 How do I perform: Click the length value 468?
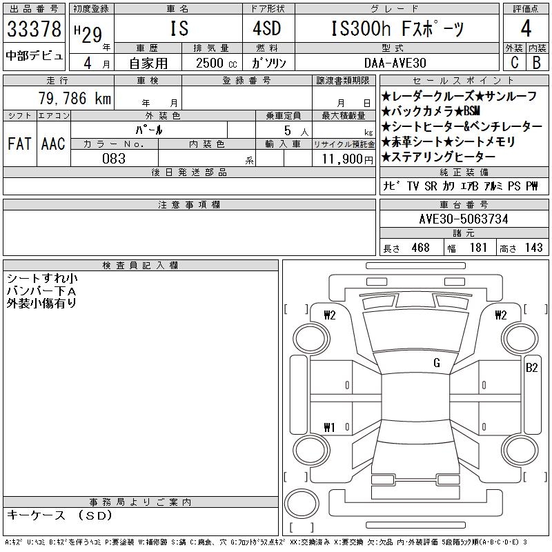421,248
